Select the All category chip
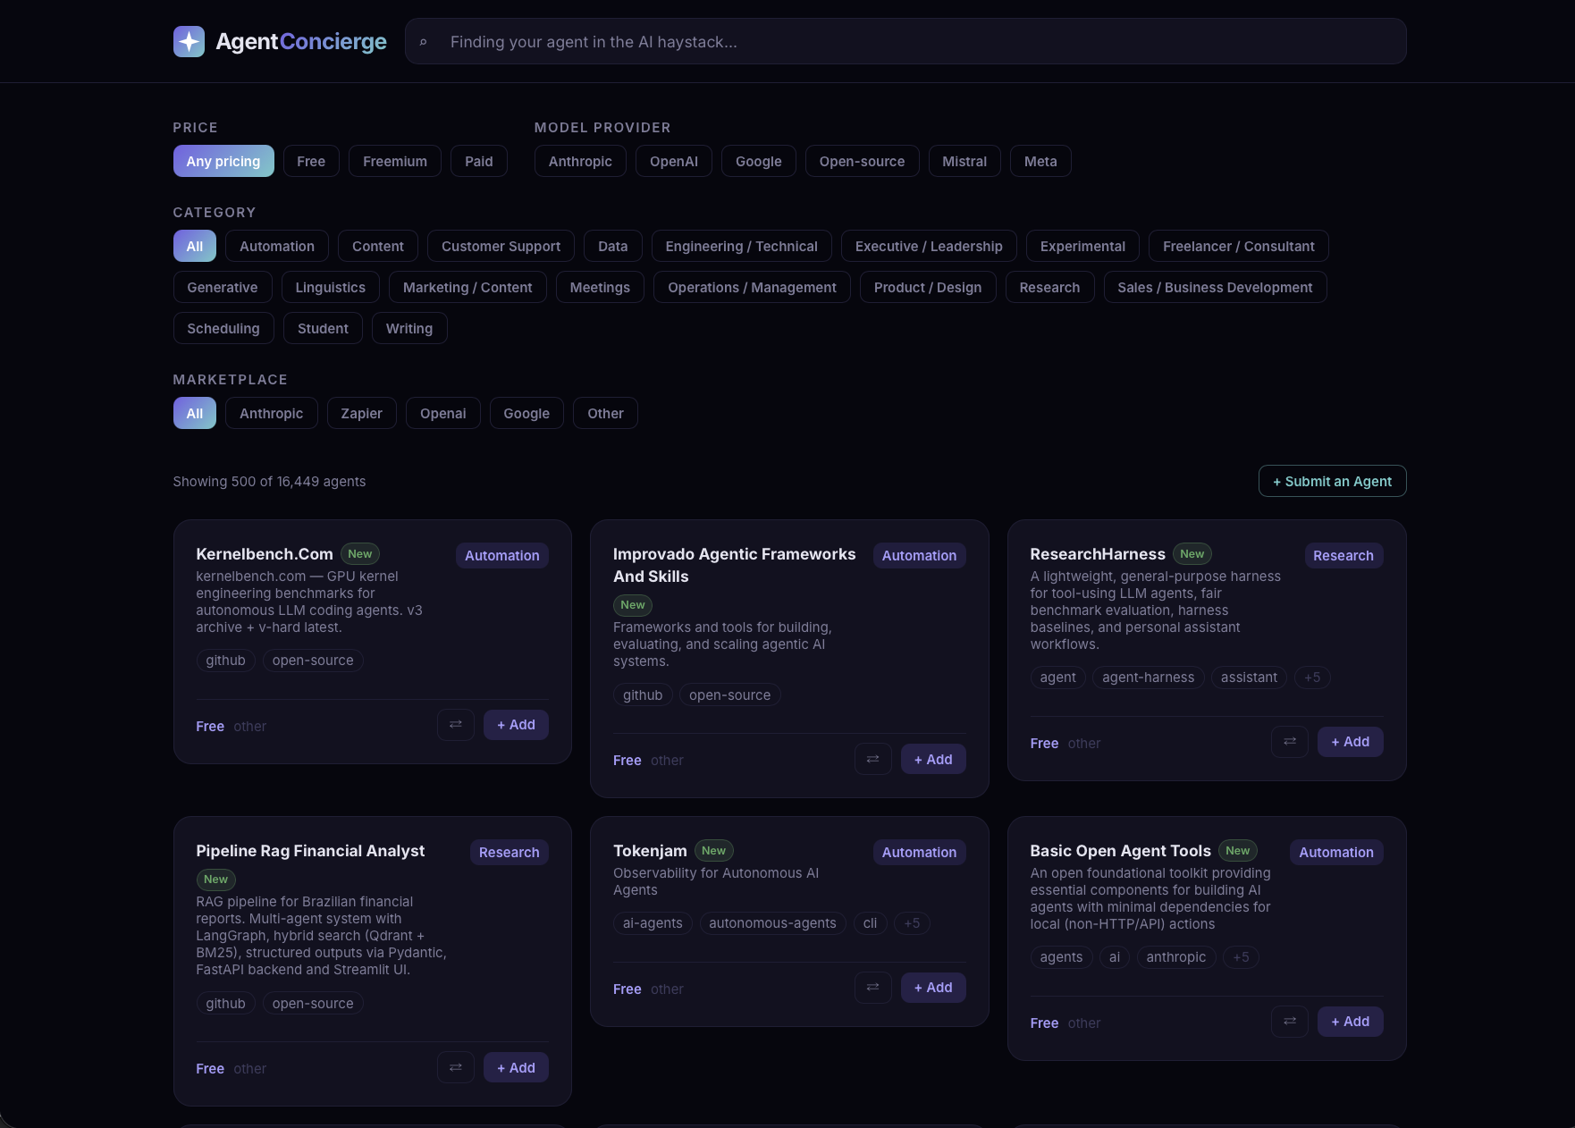The height and width of the screenshot is (1128, 1575). click(195, 246)
